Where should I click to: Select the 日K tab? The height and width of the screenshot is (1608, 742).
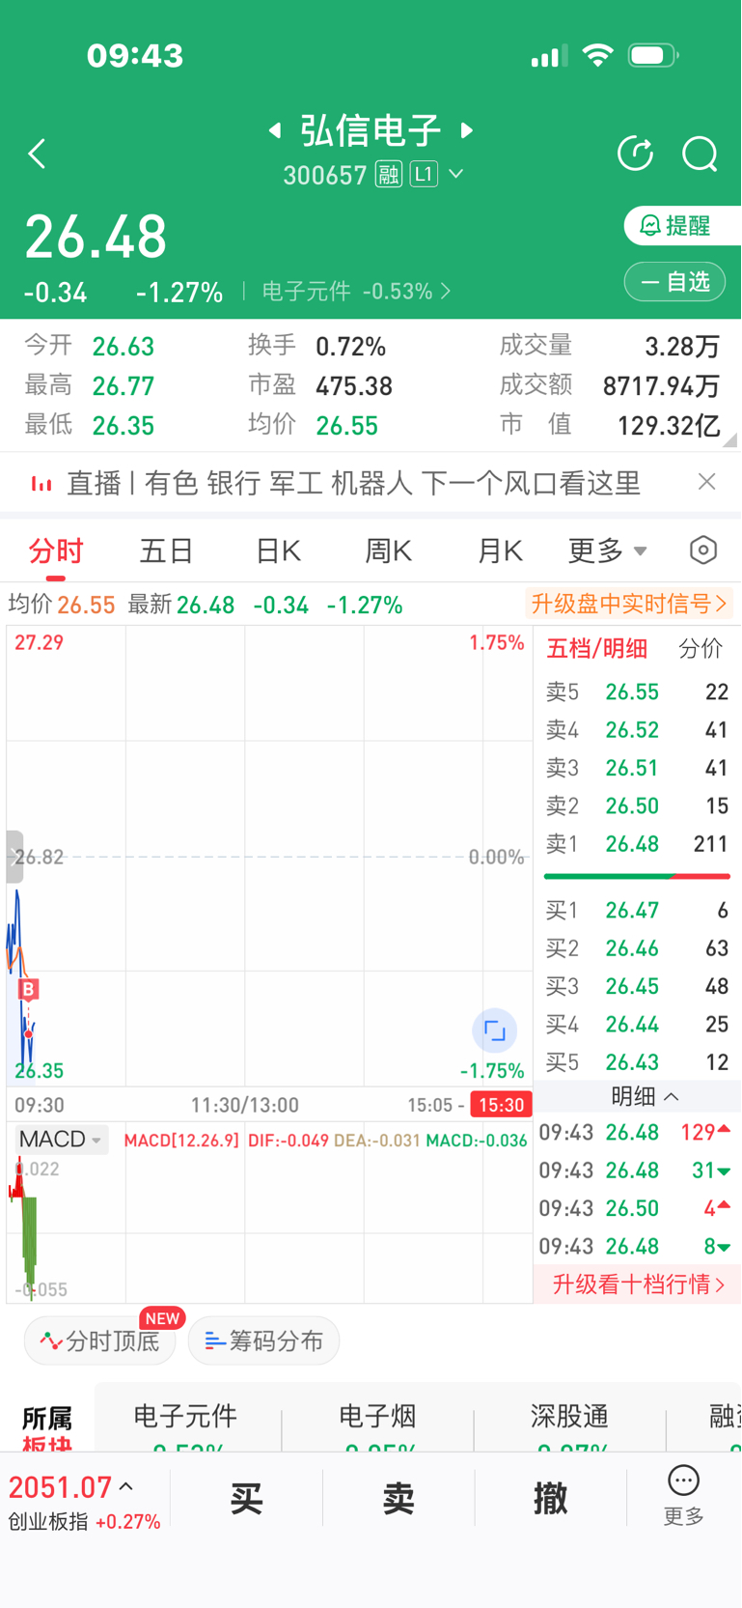pos(278,551)
